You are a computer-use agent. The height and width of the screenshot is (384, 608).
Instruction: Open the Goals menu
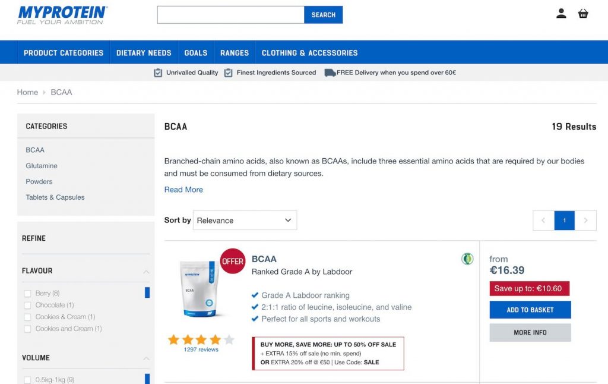pyautogui.click(x=196, y=52)
